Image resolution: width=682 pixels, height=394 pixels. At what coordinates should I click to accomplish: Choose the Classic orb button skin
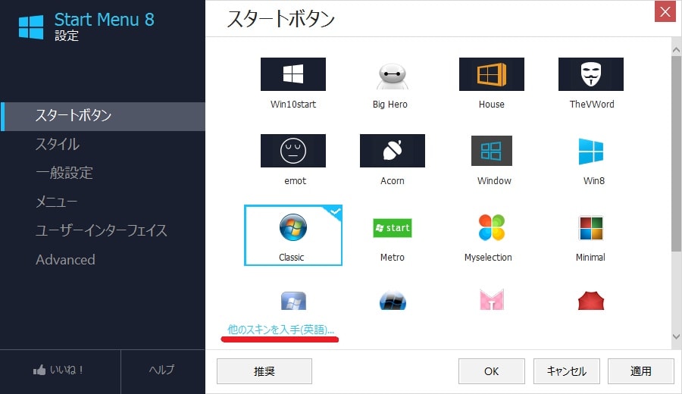coord(293,236)
